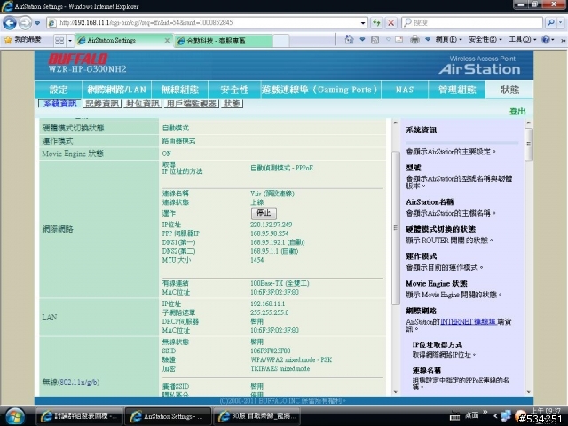Click the network icon in system tray

[506, 416]
